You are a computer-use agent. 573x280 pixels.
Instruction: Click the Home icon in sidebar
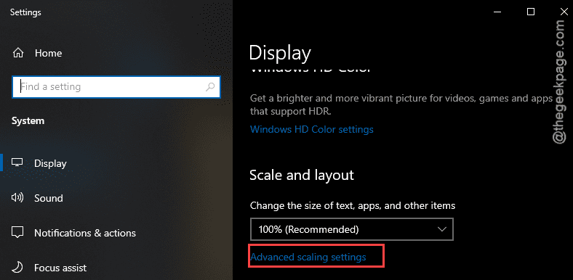click(17, 53)
